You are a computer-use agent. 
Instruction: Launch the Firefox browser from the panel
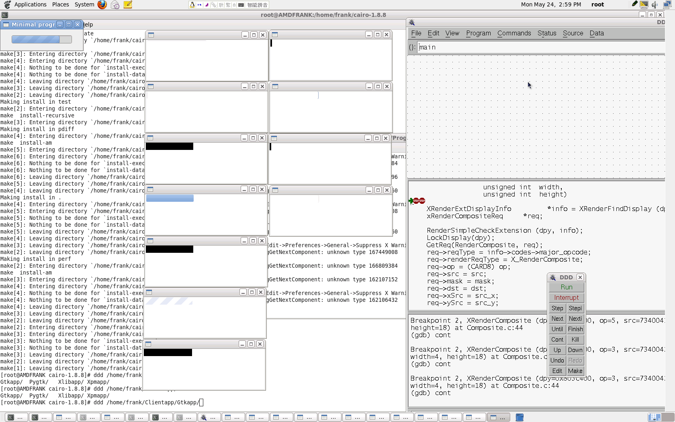click(102, 5)
